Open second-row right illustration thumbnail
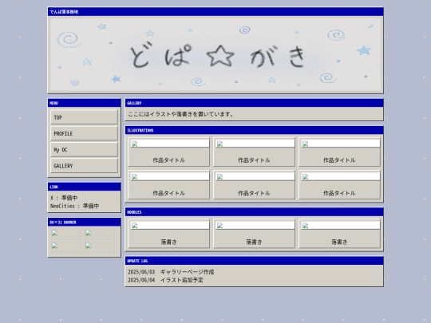431x323 pixels. coord(341,176)
